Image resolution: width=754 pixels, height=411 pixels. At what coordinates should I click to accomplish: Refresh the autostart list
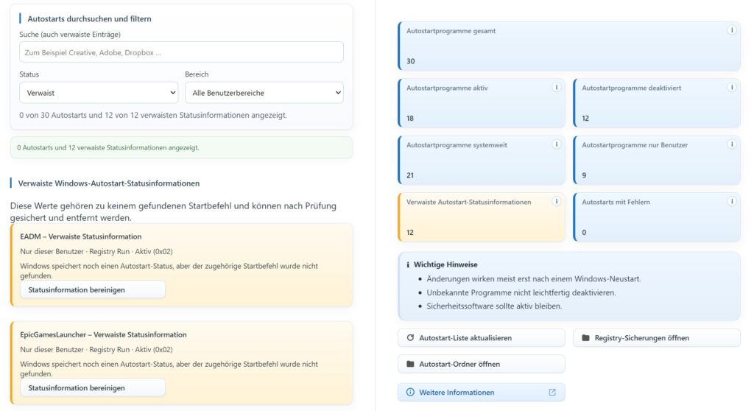(482, 338)
